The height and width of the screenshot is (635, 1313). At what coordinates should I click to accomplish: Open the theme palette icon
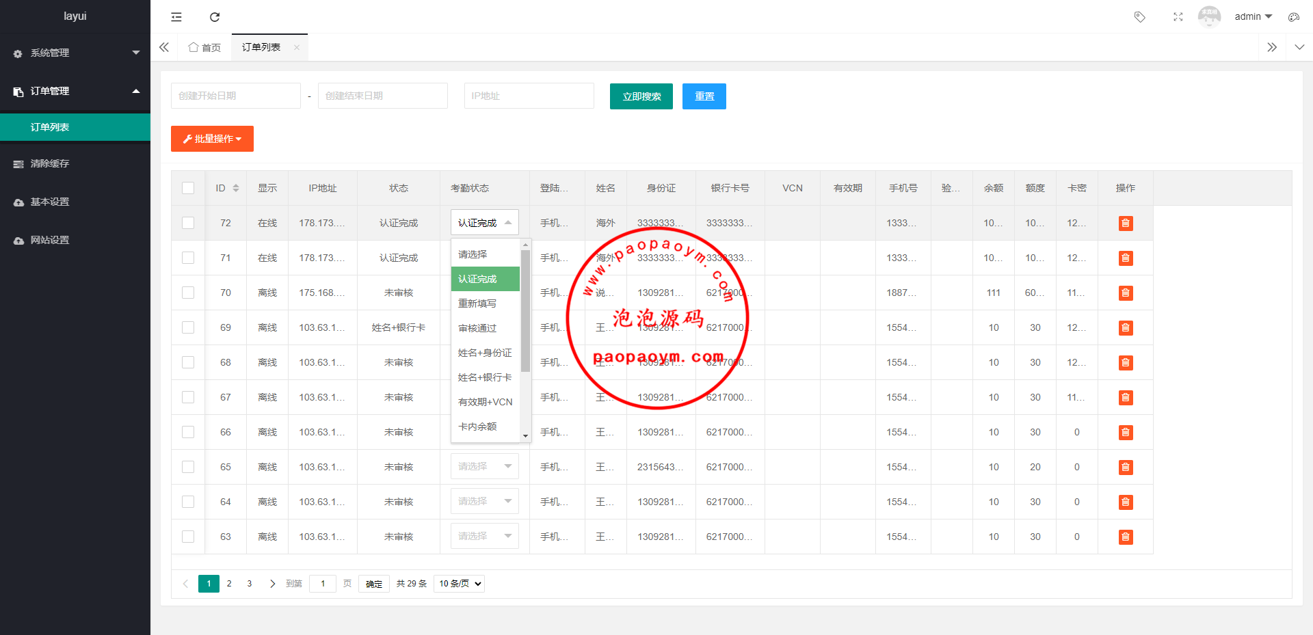[x=1293, y=17]
